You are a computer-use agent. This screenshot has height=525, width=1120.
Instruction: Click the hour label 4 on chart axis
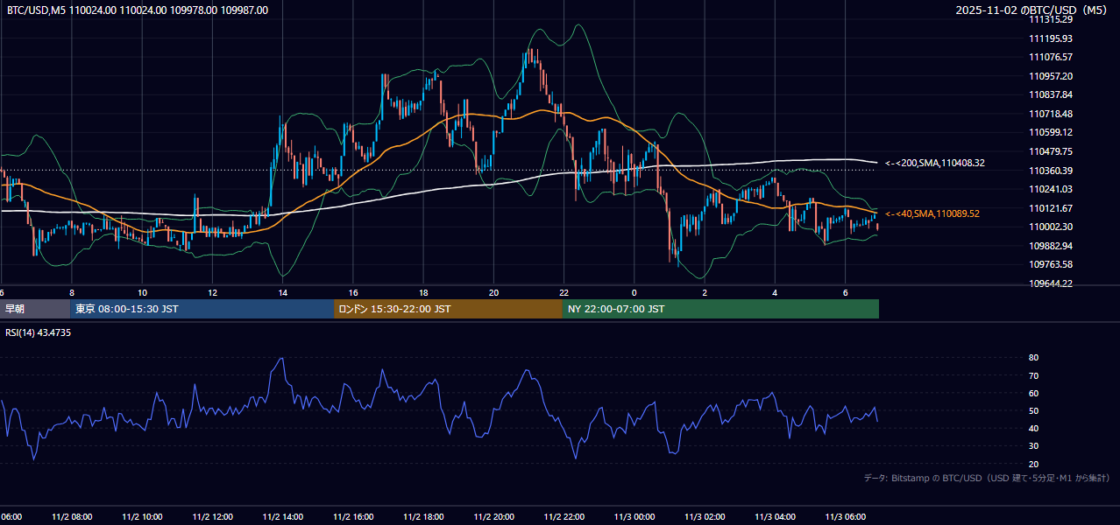pos(775,292)
